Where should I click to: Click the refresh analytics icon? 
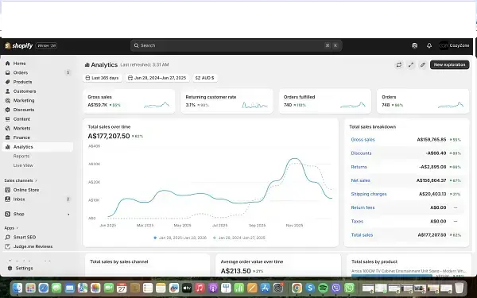click(399, 65)
